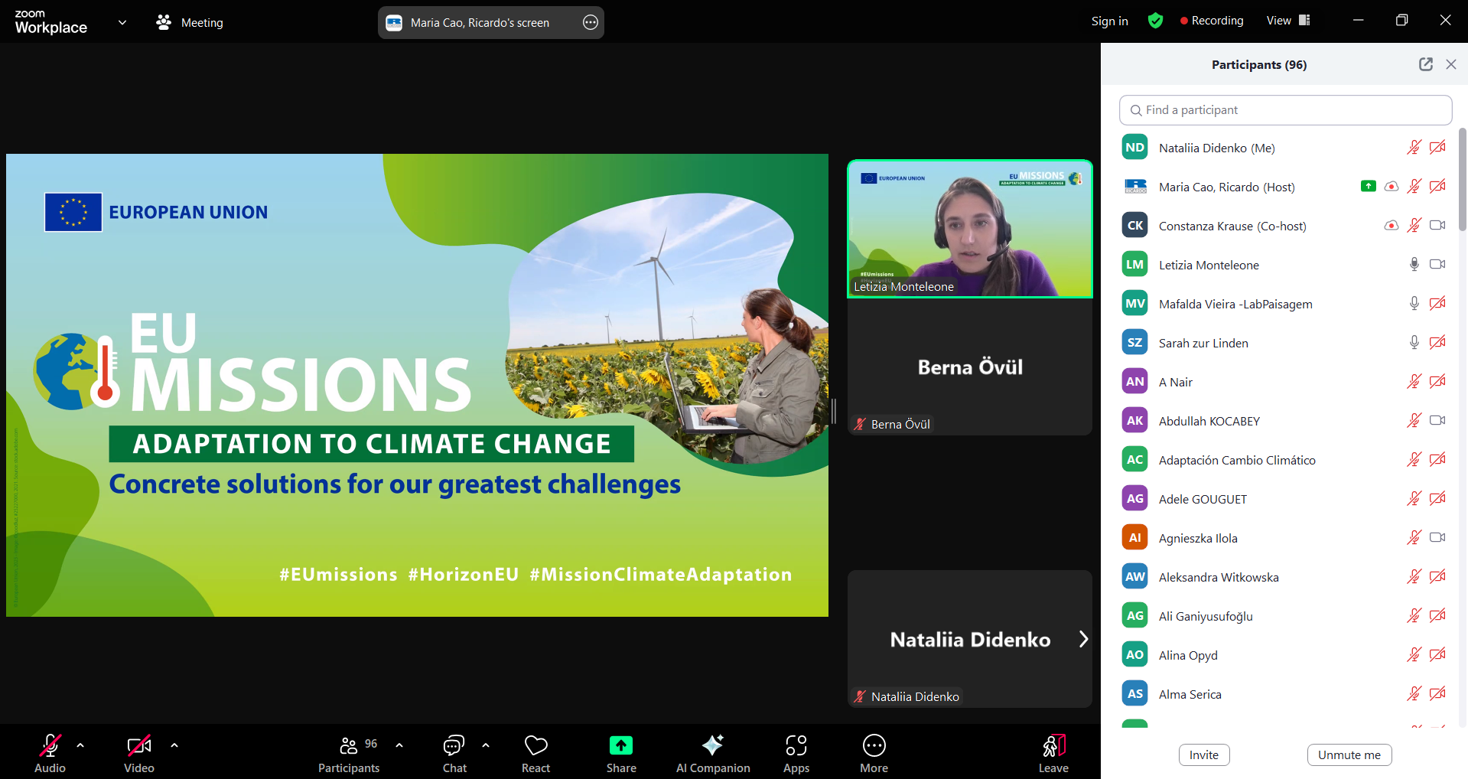Screen dimensions: 1468x779
Task: Expand the audio options arrow
Action: [80, 745]
